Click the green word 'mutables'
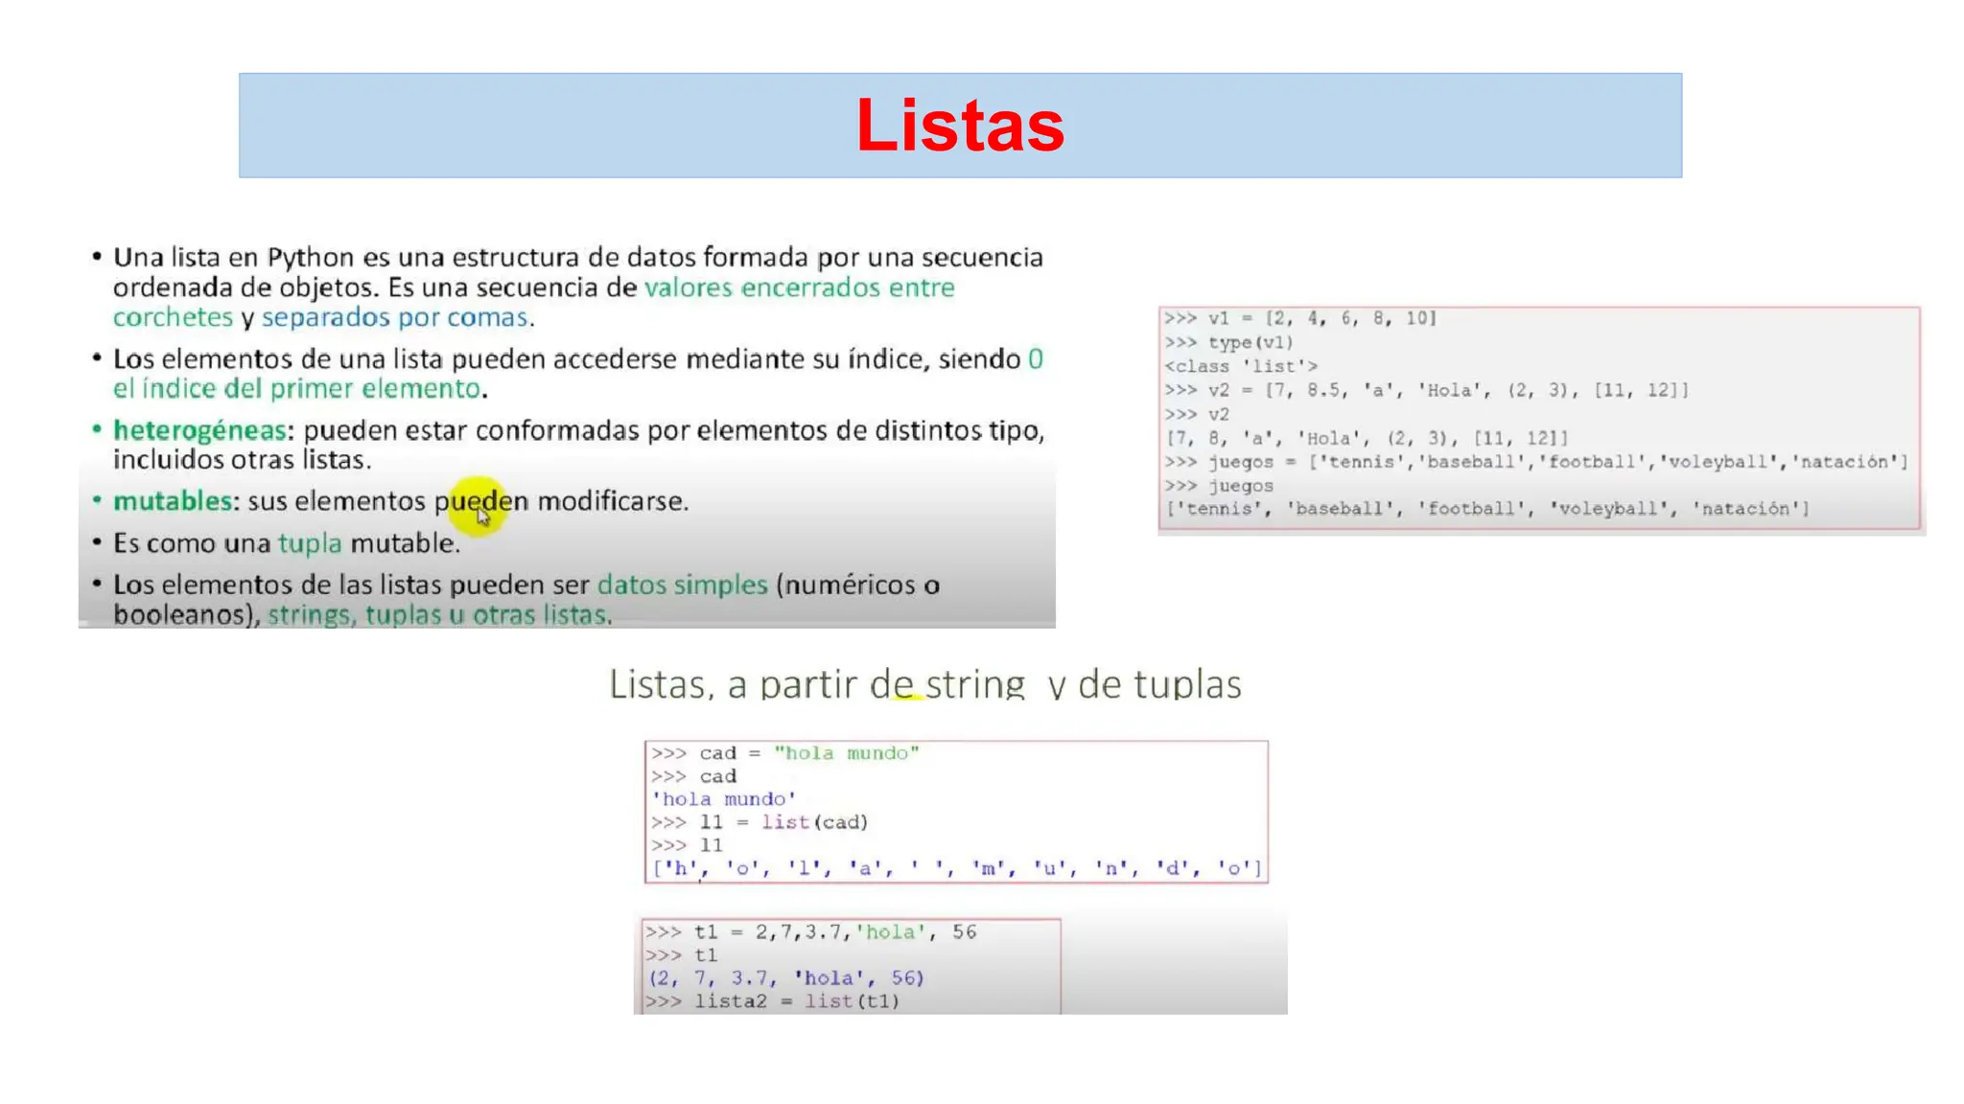 click(x=173, y=501)
